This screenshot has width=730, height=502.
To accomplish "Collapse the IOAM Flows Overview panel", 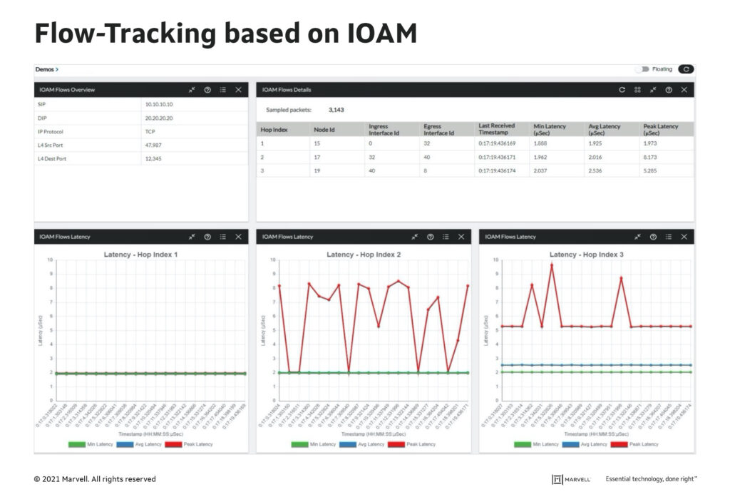I will coord(192,90).
